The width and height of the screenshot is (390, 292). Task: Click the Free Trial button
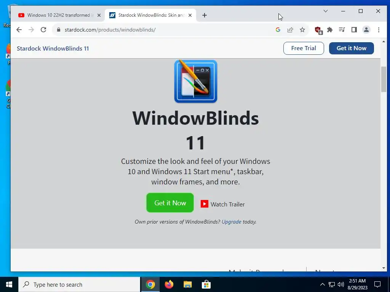coord(304,48)
